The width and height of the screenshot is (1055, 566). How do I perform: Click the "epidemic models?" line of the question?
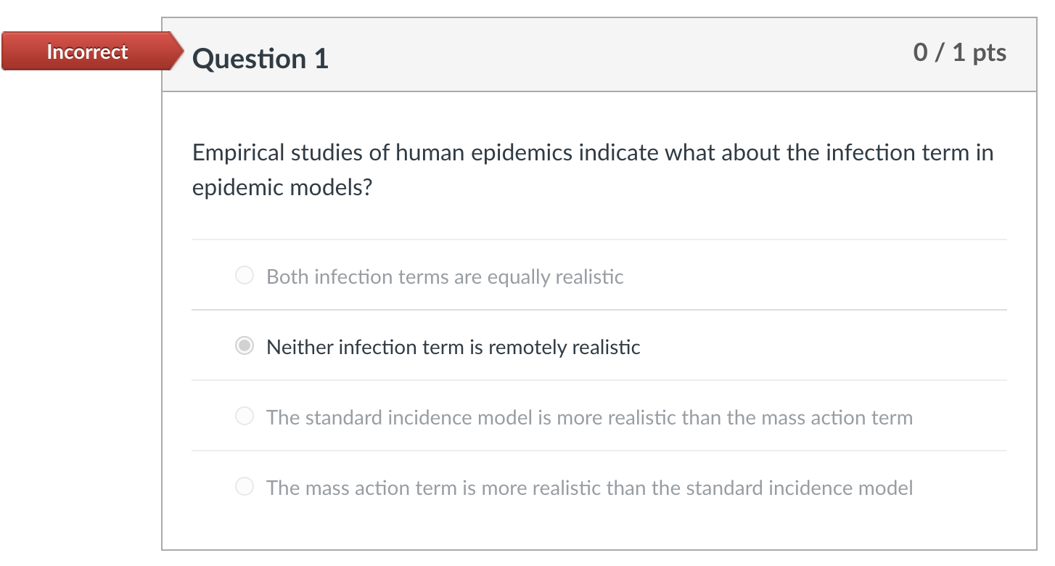click(282, 187)
